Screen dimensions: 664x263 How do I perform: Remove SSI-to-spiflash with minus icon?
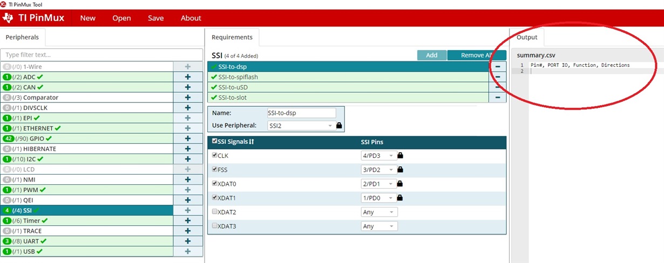point(497,77)
